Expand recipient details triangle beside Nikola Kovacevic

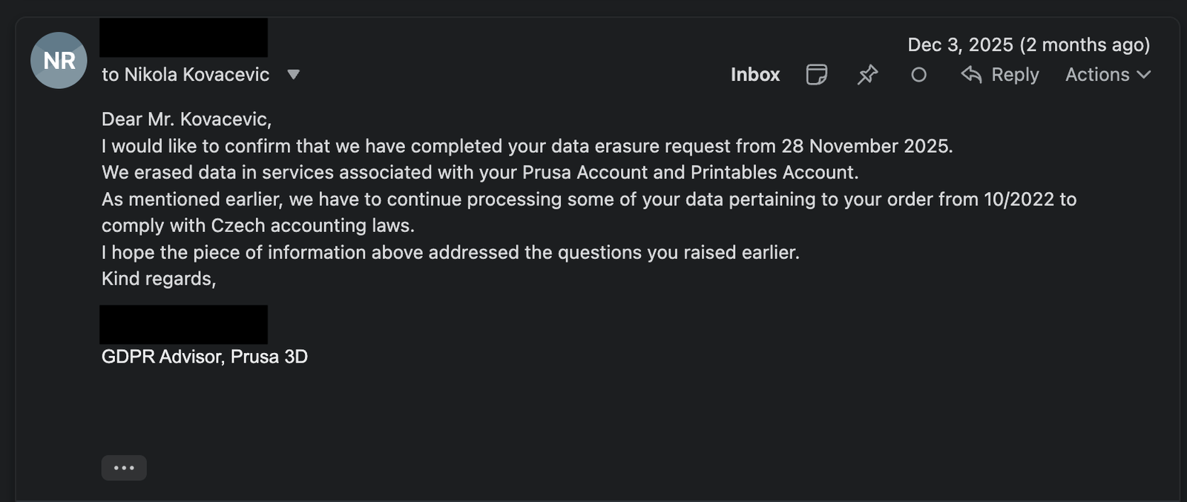[294, 74]
